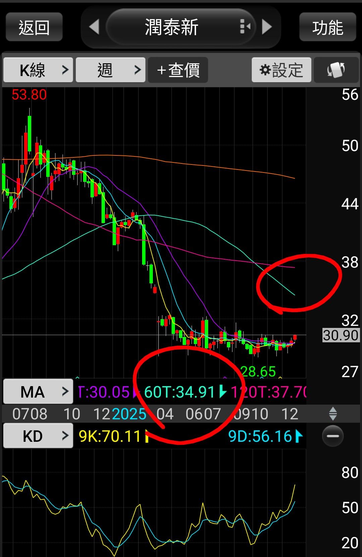Go to next stock with right arrow

pyautogui.click(x=267, y=27)
